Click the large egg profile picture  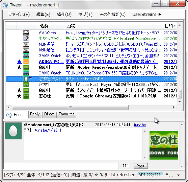[x=13, y=131]
